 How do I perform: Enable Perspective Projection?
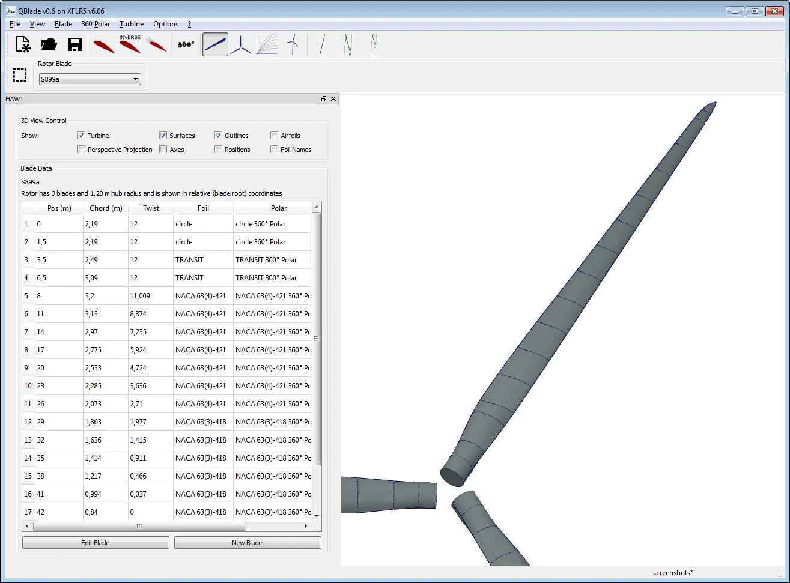coord(81,149)
